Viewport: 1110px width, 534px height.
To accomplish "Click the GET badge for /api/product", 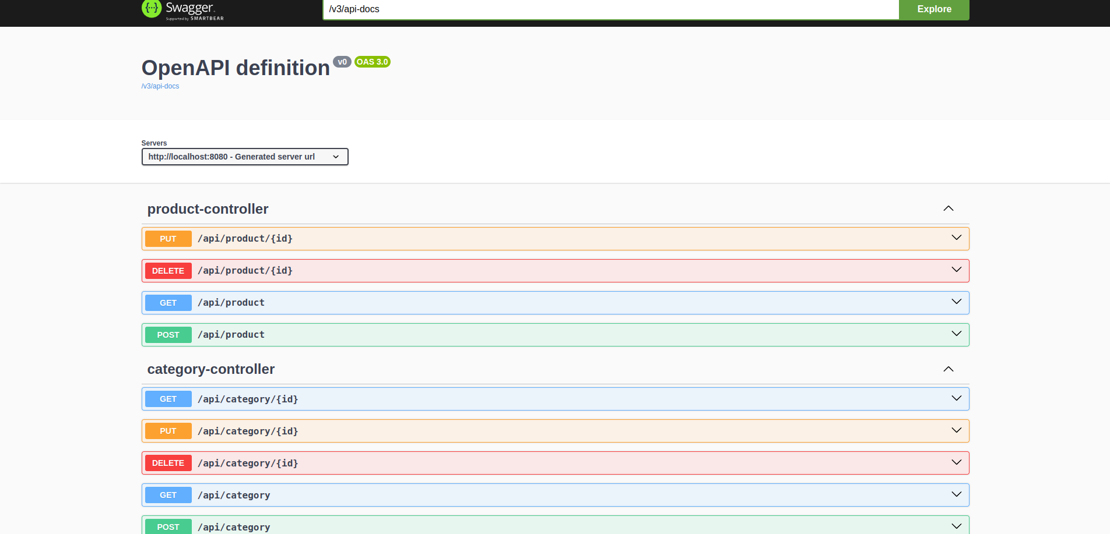I will [168, 303].
